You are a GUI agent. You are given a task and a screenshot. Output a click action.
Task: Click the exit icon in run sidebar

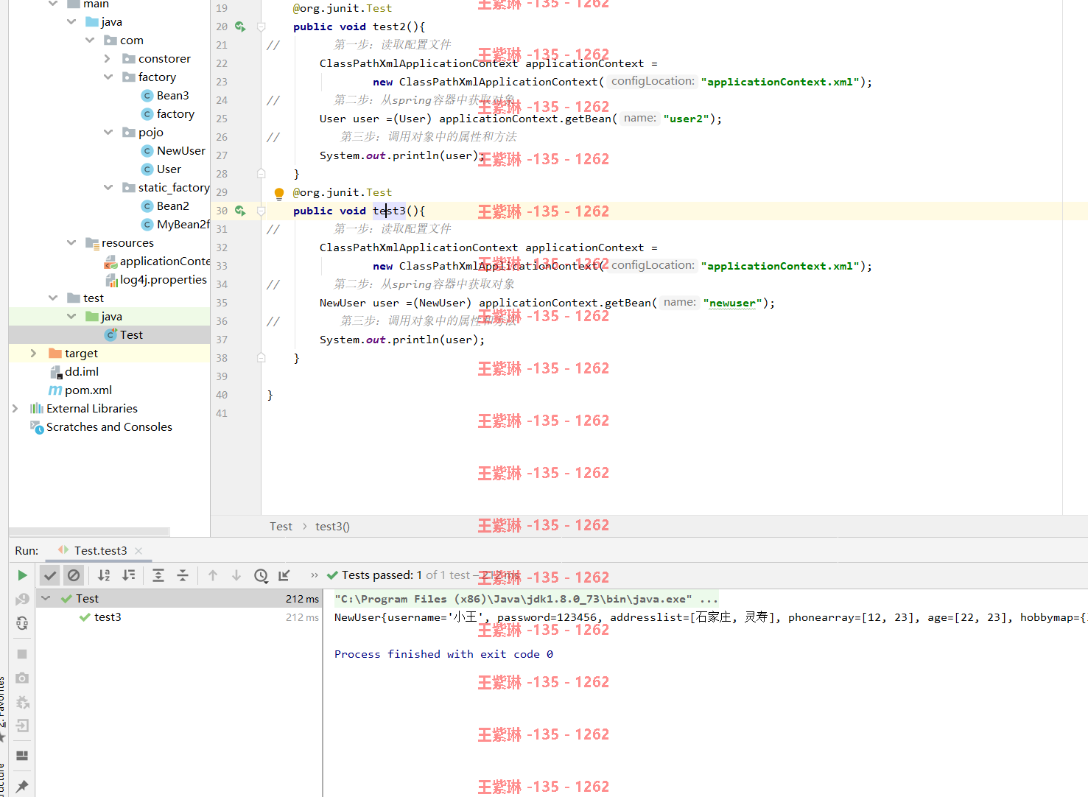pos(22,726)
